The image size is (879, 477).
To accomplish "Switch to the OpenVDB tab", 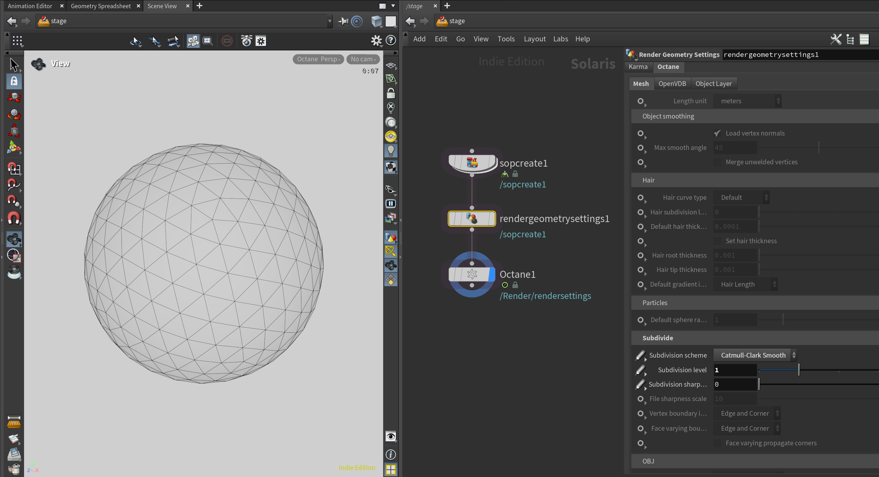I will [x=672, y=84].
